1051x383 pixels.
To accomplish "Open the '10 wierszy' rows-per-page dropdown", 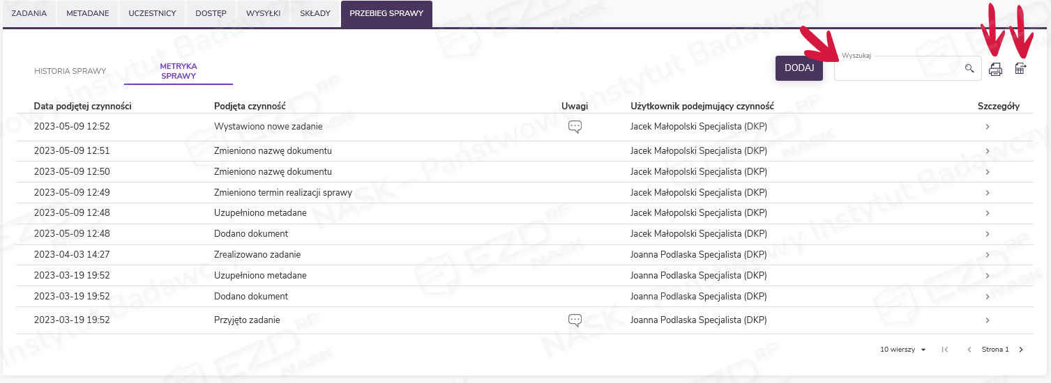I will [902, 350].
